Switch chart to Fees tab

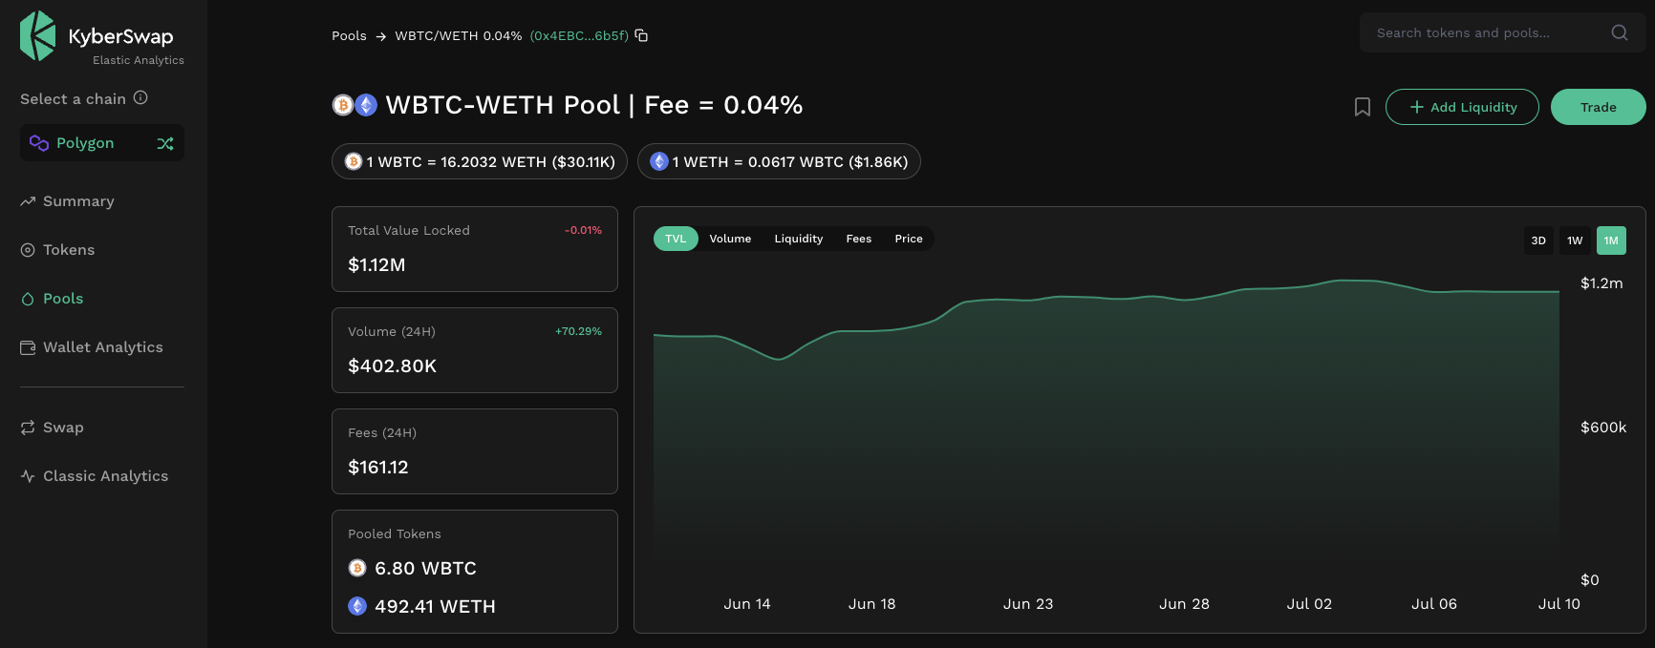(x=859, y=239)
